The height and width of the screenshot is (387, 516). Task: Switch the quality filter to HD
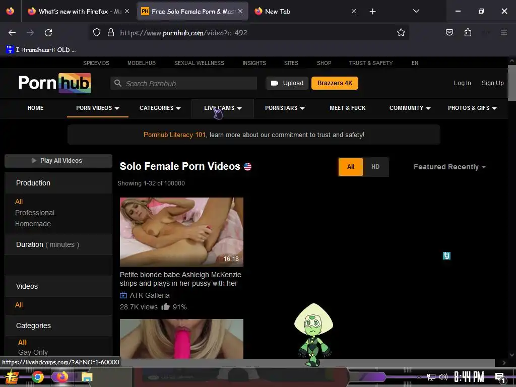pyautogui.click(x=375, y=167)
